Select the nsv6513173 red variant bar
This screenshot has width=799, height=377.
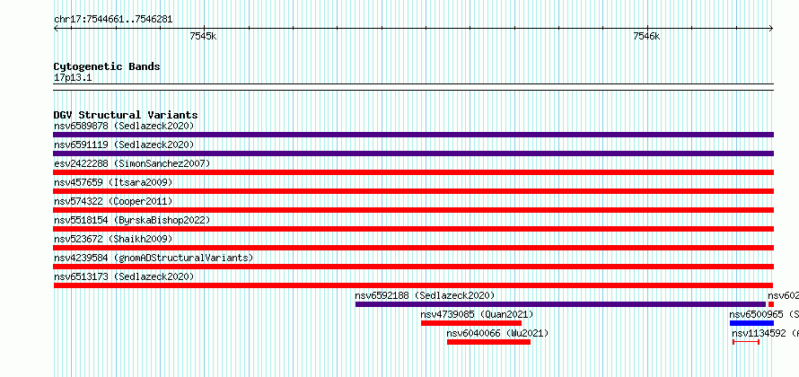click(413, 285)
